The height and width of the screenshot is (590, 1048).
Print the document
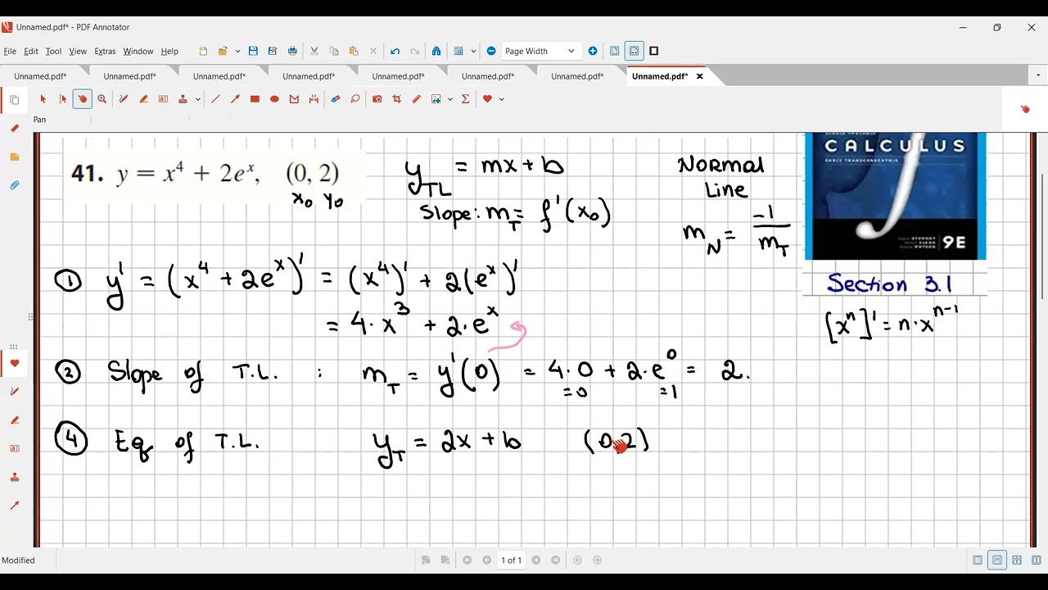pyautogui.click(x=292, y=51)
